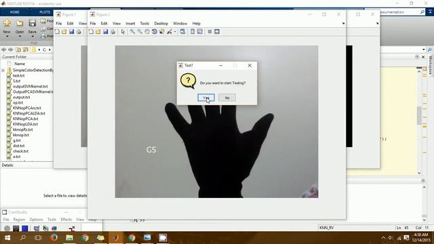Select the Edit Plot arrow tool
The image size is (434, 244).
point(123,32)
